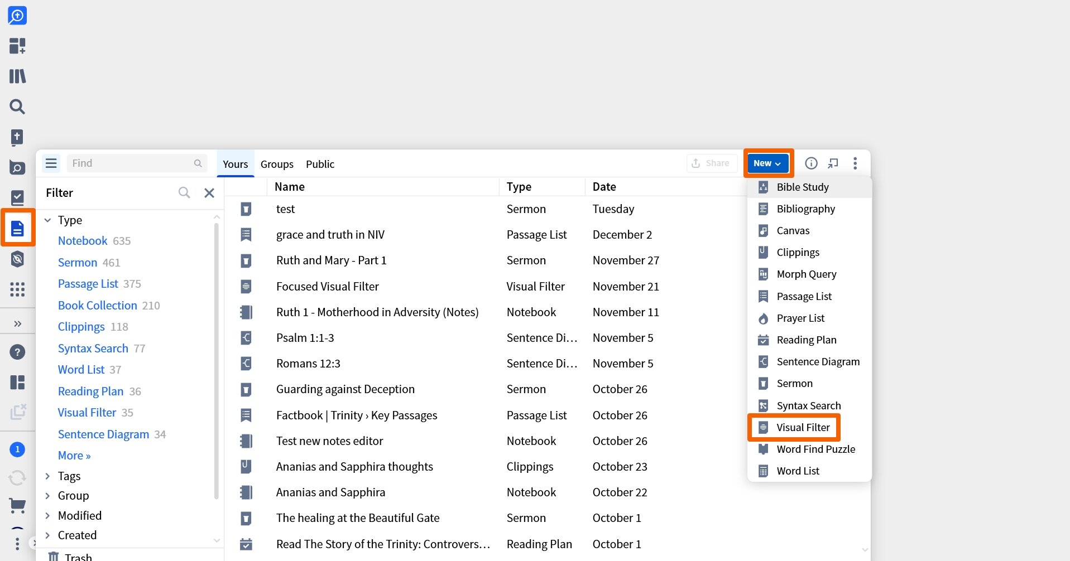Switch to the Groups tab
Screen dimensions: 1070x561
pos(277,163)
